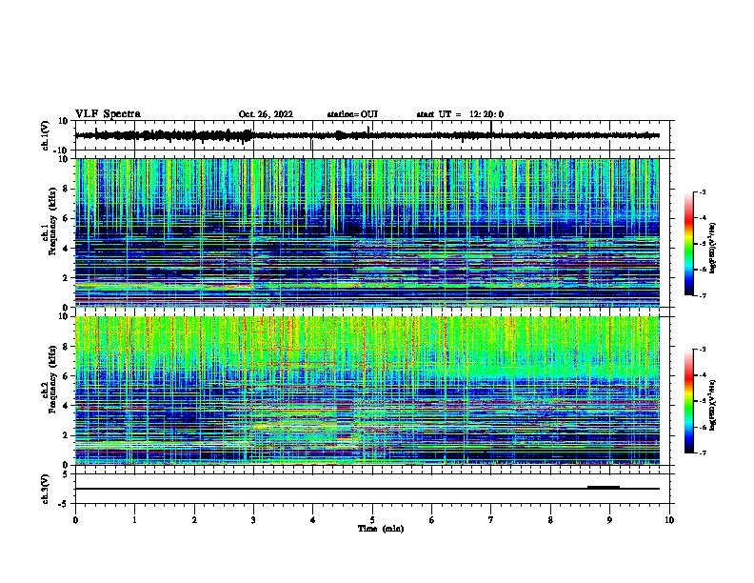The image size is (754, 583).
Task: Click the '-3' value on ch.1 color scale
Action: pos(702,191)
